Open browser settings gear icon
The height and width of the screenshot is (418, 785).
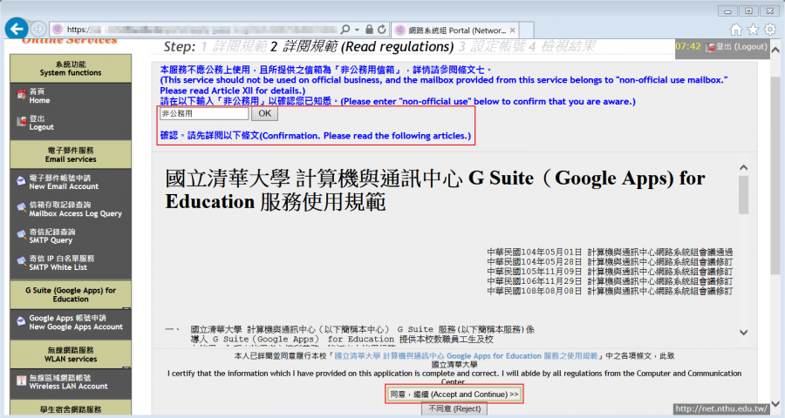770,29
